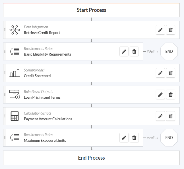
Task: Edit the Maximum Exposure Limits step
Action: point(124,138)
